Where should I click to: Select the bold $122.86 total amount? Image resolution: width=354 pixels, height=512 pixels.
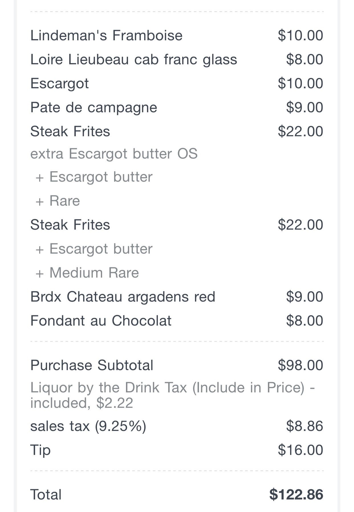coord(296,495)
